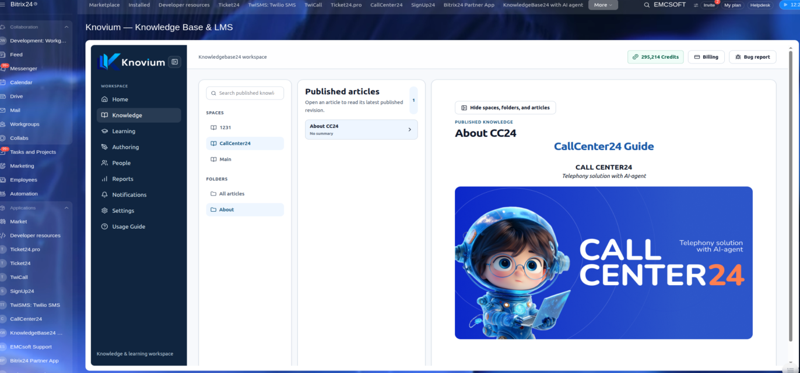Open Settings in the Knovium sidebar
The image size is (800, 373).
pos(139,211)
